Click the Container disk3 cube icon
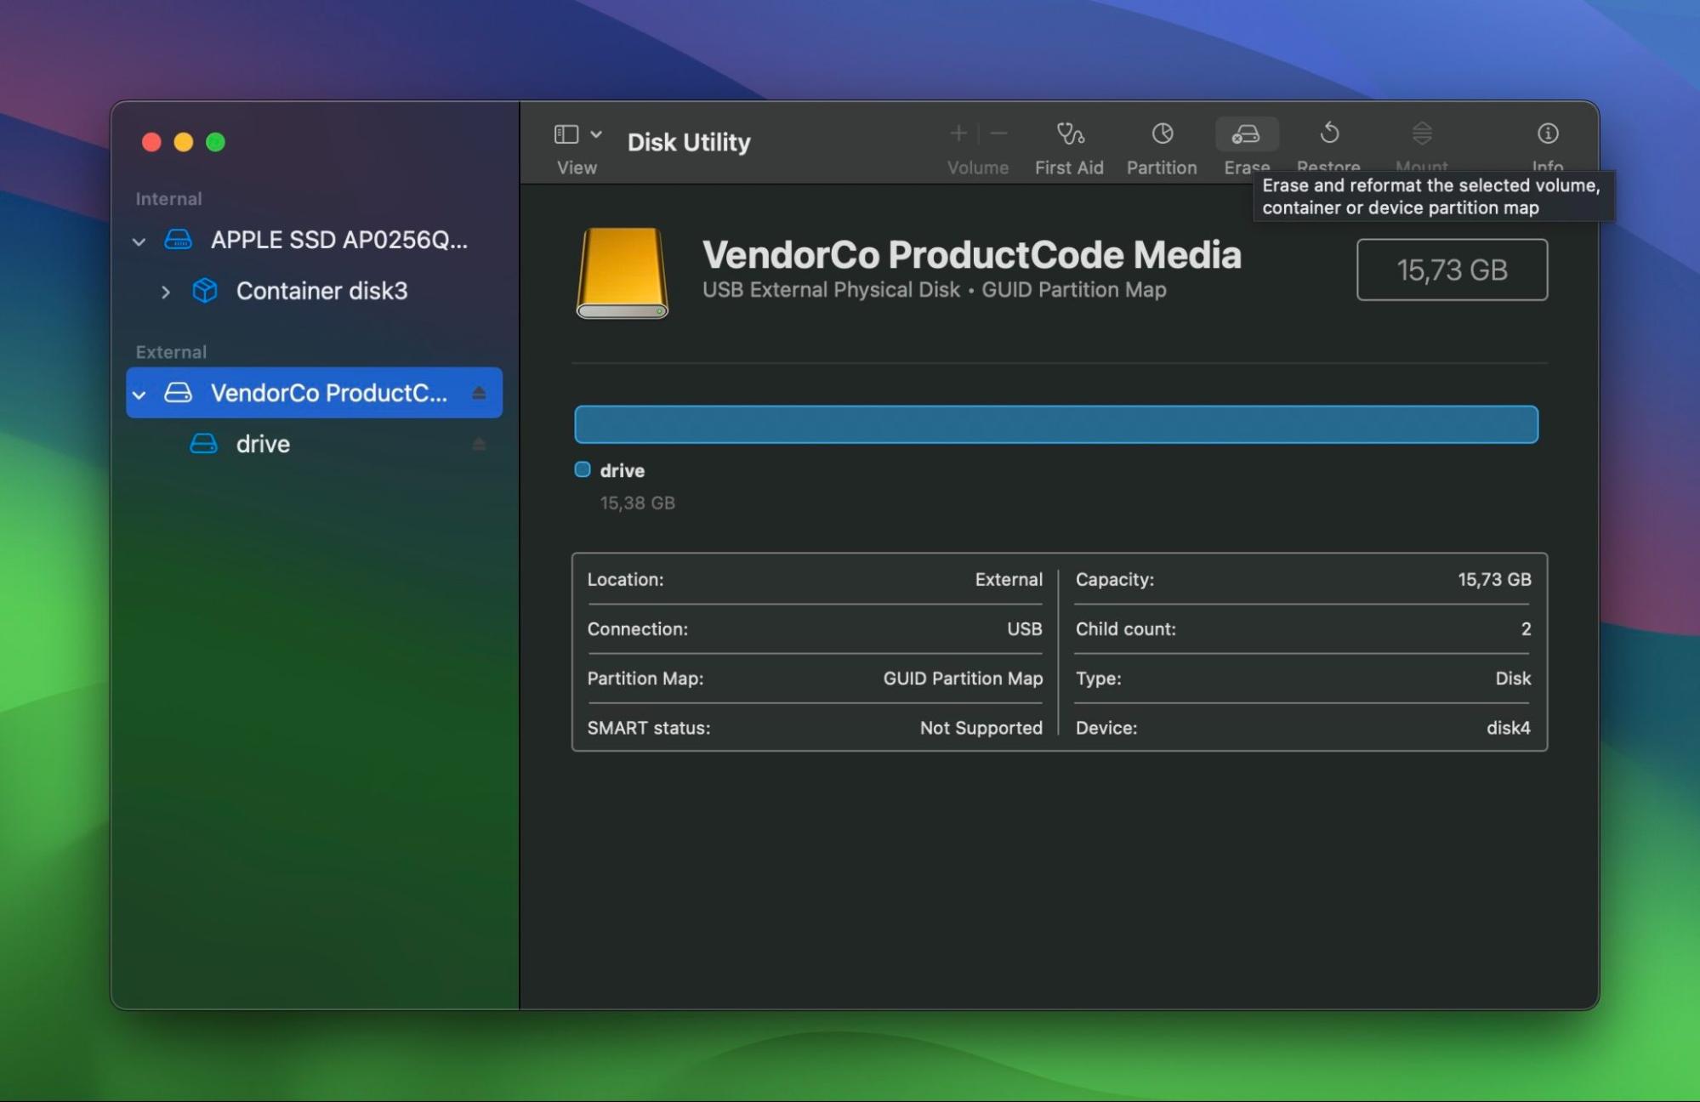Viewport: 1700px width, 1102px height. (205, 291)
